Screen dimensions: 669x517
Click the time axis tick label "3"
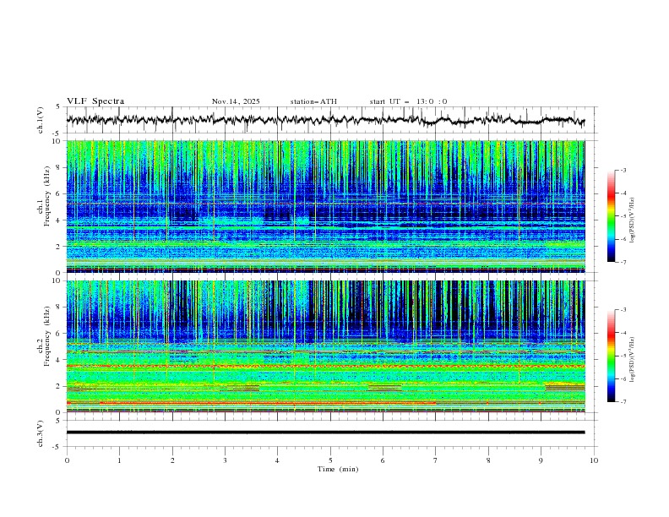click(225, 460)
